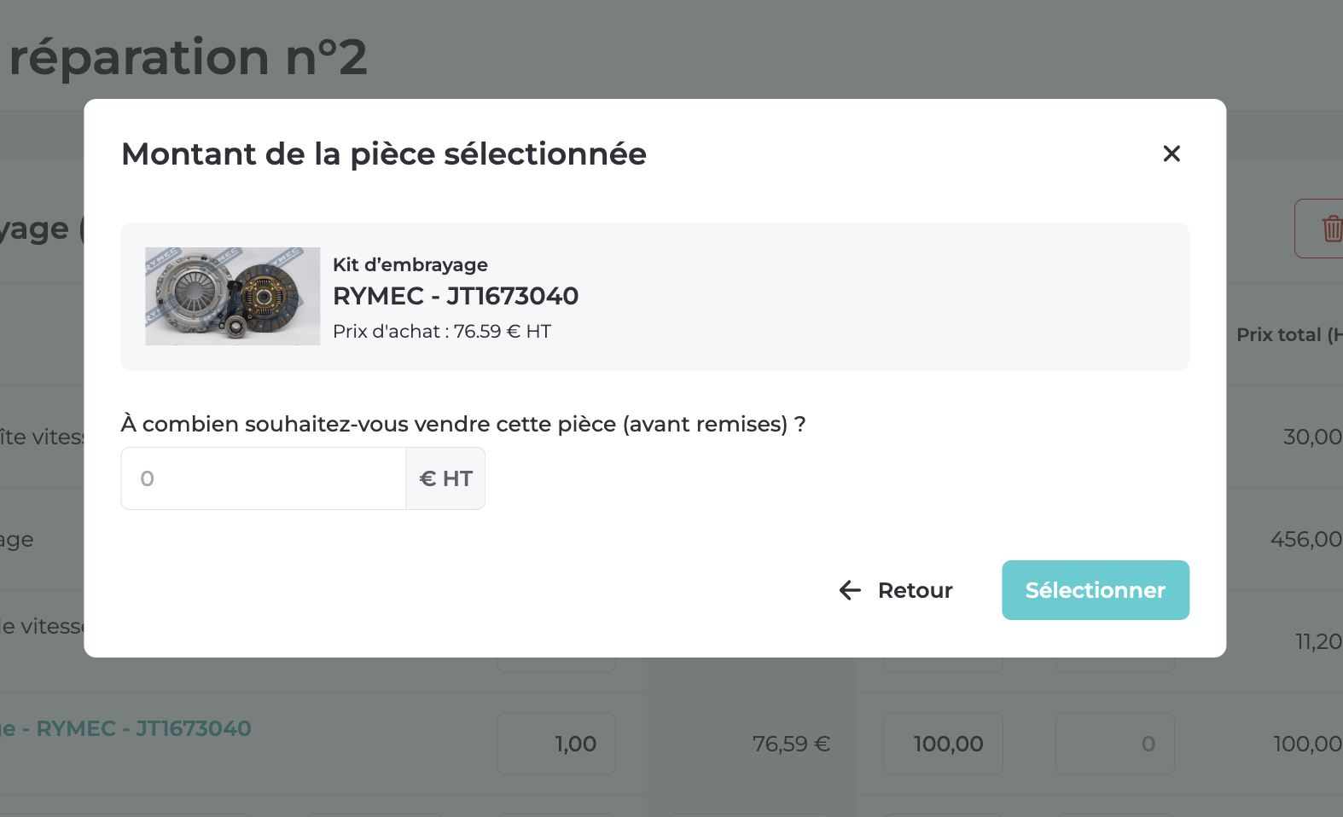Click the réparation n°2 page heading

click(x=188, y=57)
